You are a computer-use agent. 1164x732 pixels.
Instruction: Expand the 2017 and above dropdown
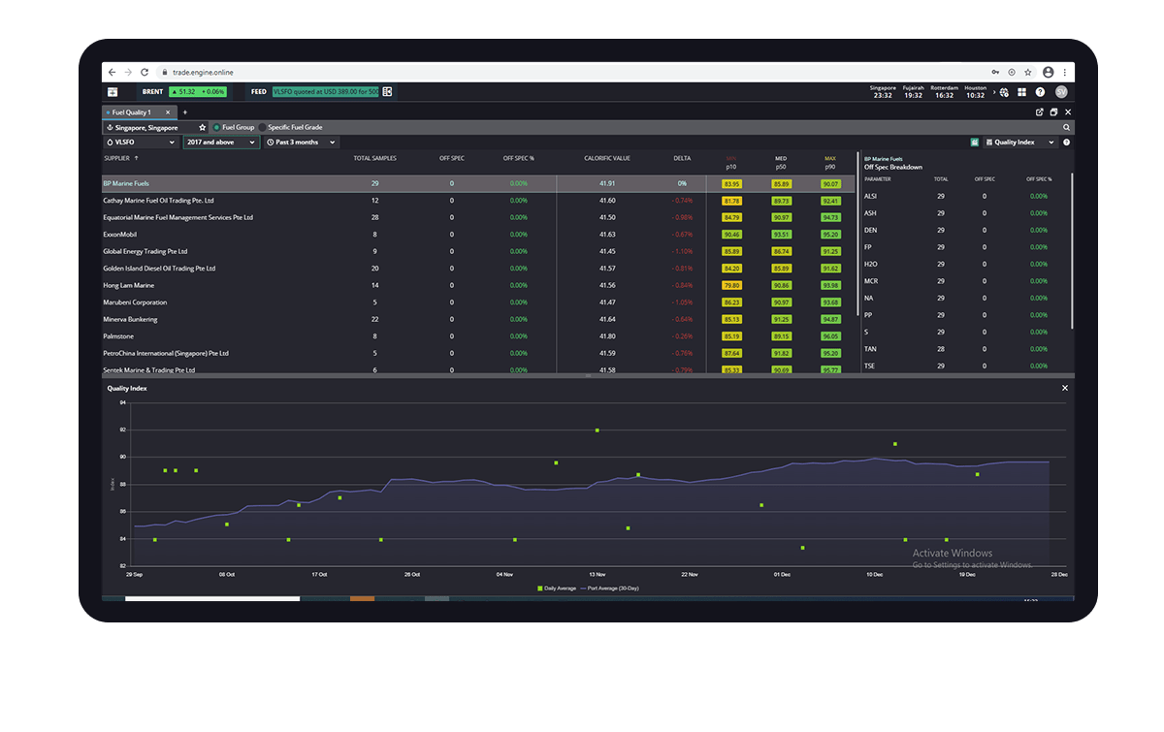tap(220, 143)
